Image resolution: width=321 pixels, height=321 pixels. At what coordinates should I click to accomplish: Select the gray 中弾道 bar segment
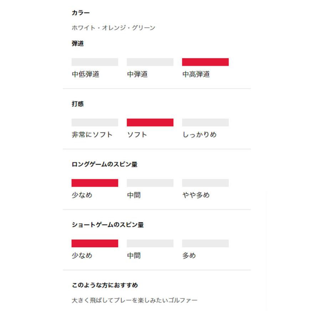pyautogui.click(x=150, y=62)
